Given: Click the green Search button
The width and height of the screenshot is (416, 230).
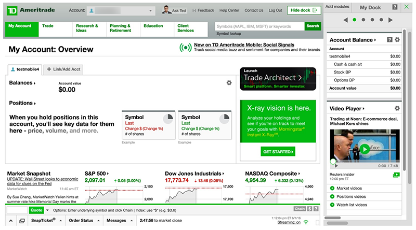Looking at the screenshot, I should (313, 26).
